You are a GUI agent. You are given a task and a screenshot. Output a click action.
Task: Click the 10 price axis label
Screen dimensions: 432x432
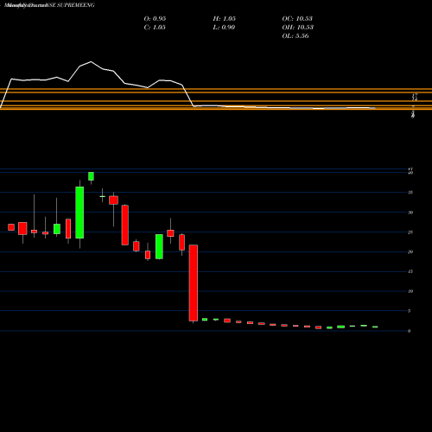[410, 291]
